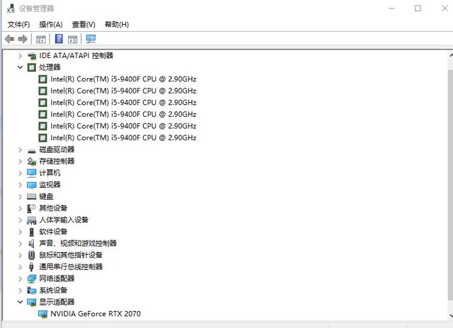
Task: Click the 处理器 category chip icon
Action: pos(31,67)
